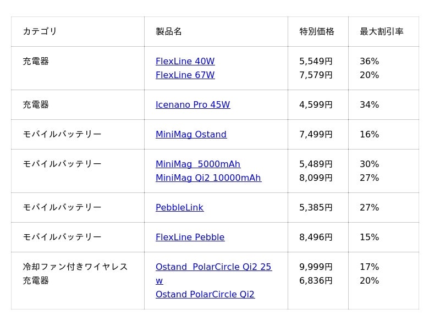Click the 5,385円 PebbleLink price

[x=316, y=208]
